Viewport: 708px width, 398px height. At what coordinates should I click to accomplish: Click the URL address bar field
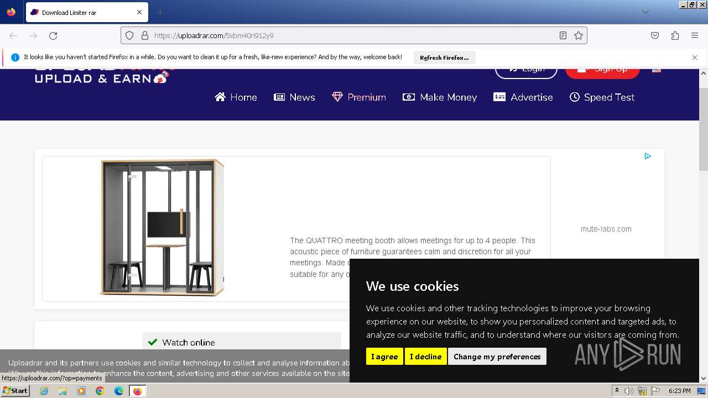[354, 35]
